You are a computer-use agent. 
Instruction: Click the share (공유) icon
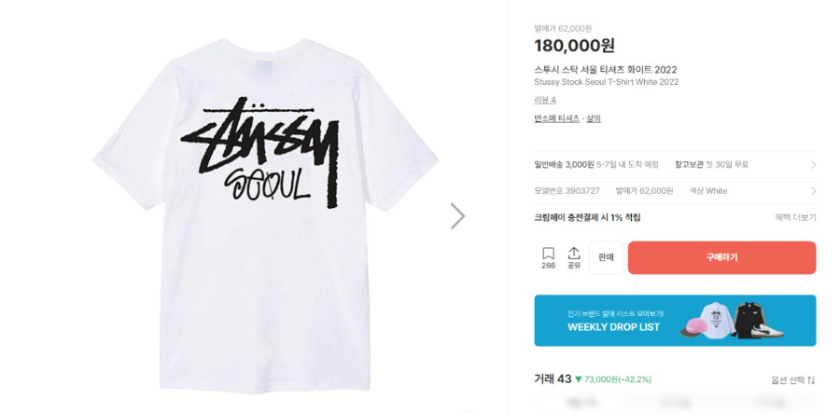pos(574,254)
